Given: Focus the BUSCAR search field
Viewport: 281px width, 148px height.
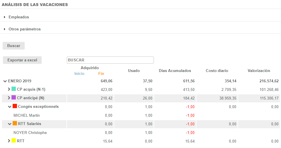Looking at the screenshot, I should pos(110,60).
